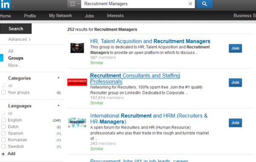
Task: Open the HR, Talent Acquisition and Recruitment Managers group
Action: (x=150, y=41)
